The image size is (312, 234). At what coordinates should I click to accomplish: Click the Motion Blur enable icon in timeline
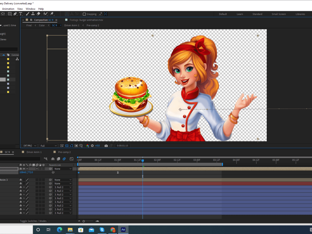point(64,159)
